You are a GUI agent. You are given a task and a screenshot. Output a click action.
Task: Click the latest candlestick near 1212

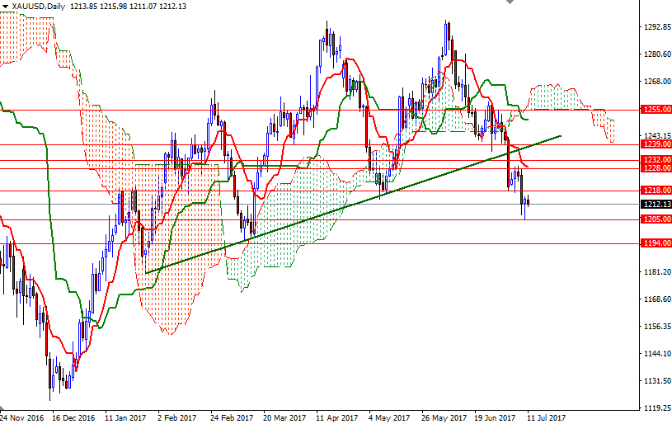coord(528,201)
